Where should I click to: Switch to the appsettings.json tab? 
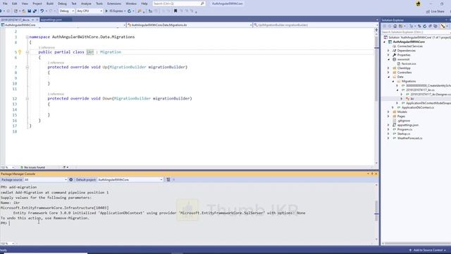pyautogui.click(x=51, y=20)
